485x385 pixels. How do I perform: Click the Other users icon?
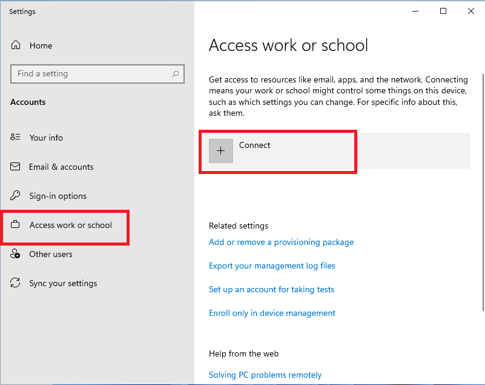(15, 254)
